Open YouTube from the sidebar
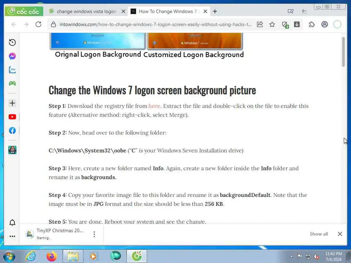Image resolution: width=351 pixels, height=263 pixels. (x=12, y=117)
